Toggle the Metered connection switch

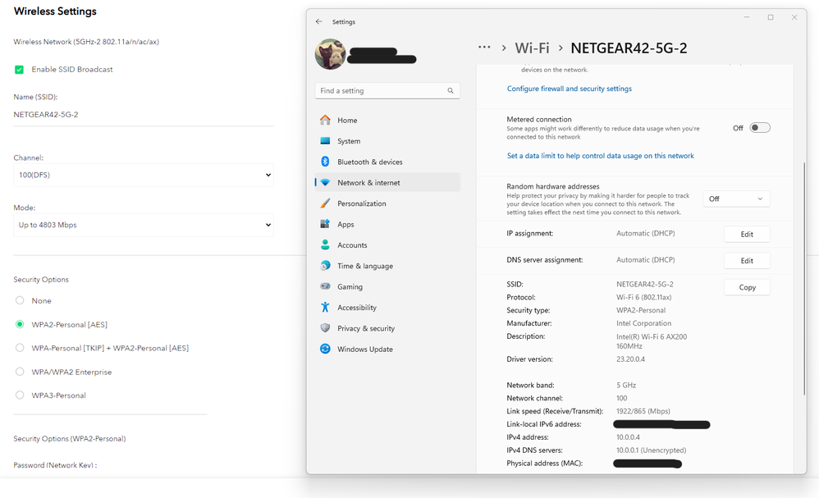759,128
